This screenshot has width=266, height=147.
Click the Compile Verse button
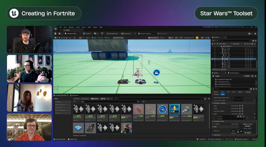(112, 34)
